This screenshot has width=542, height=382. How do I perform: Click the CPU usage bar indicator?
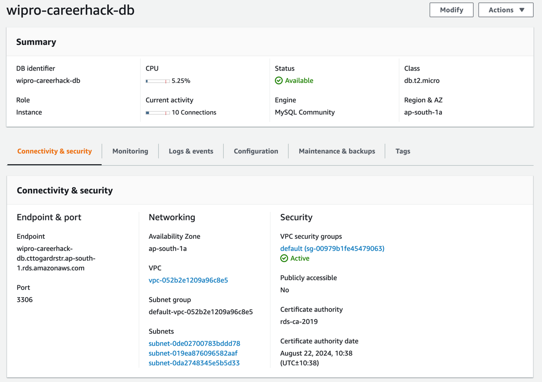point(158,81)
